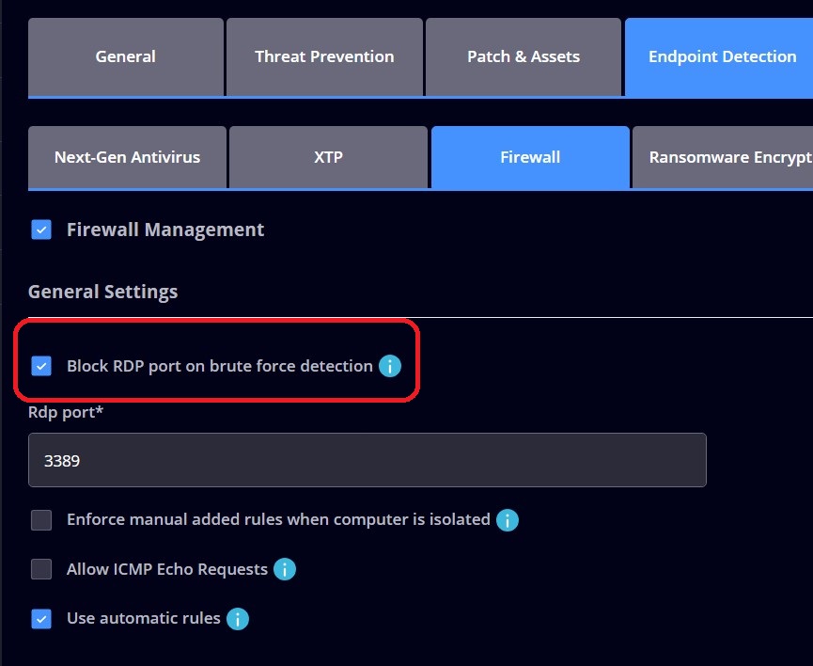Uncheck Block RDP port on brute force detection
Screen dimensions: 813x666
pos(41,366)
